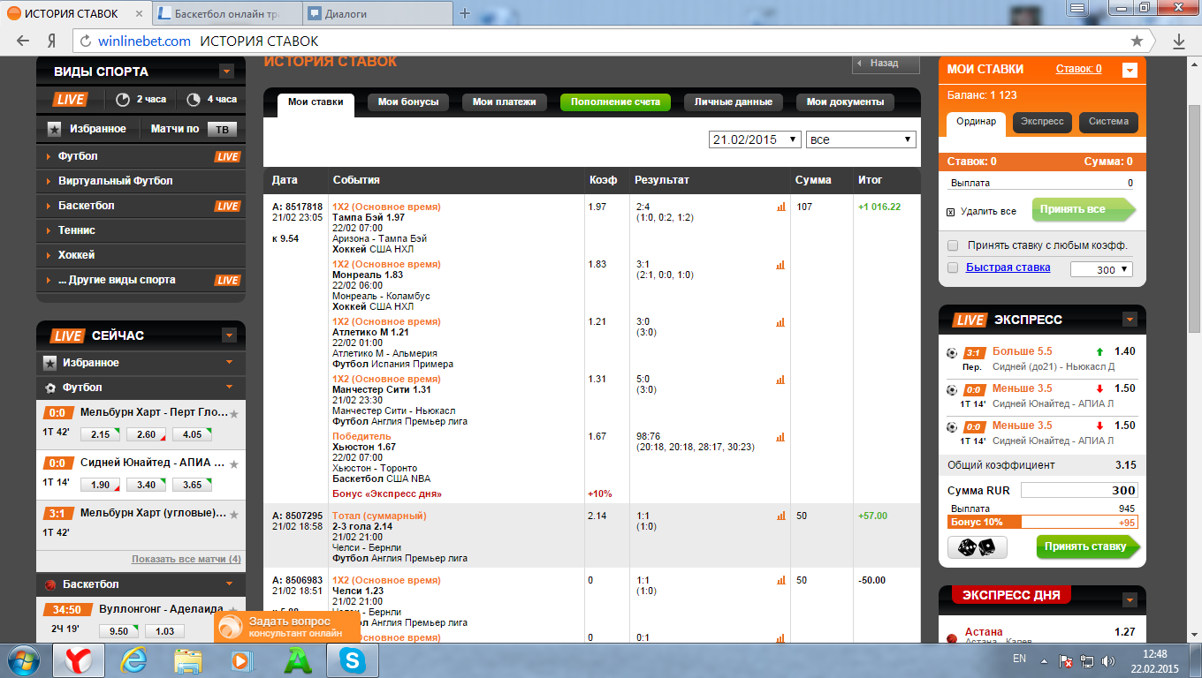Favorite the Мельбурн Харт - Перт match star
Image resolution: width=1202 pixels, height=678 pixels.
click(x=234, y=413)
